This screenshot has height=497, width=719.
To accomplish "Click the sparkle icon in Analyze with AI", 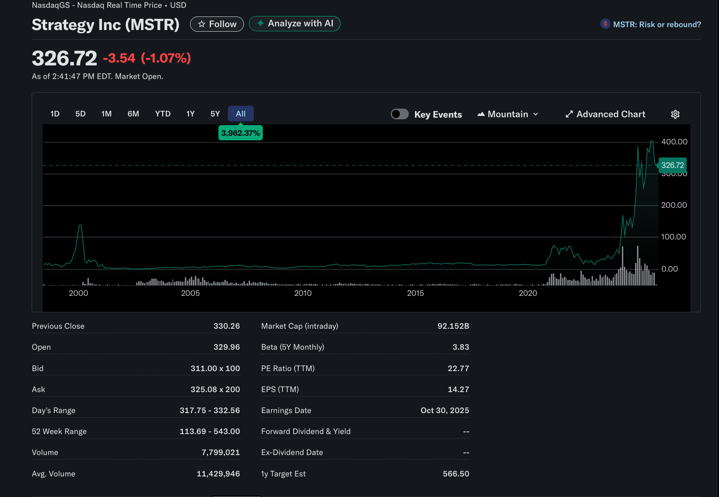I will click(x=260, y=23).
